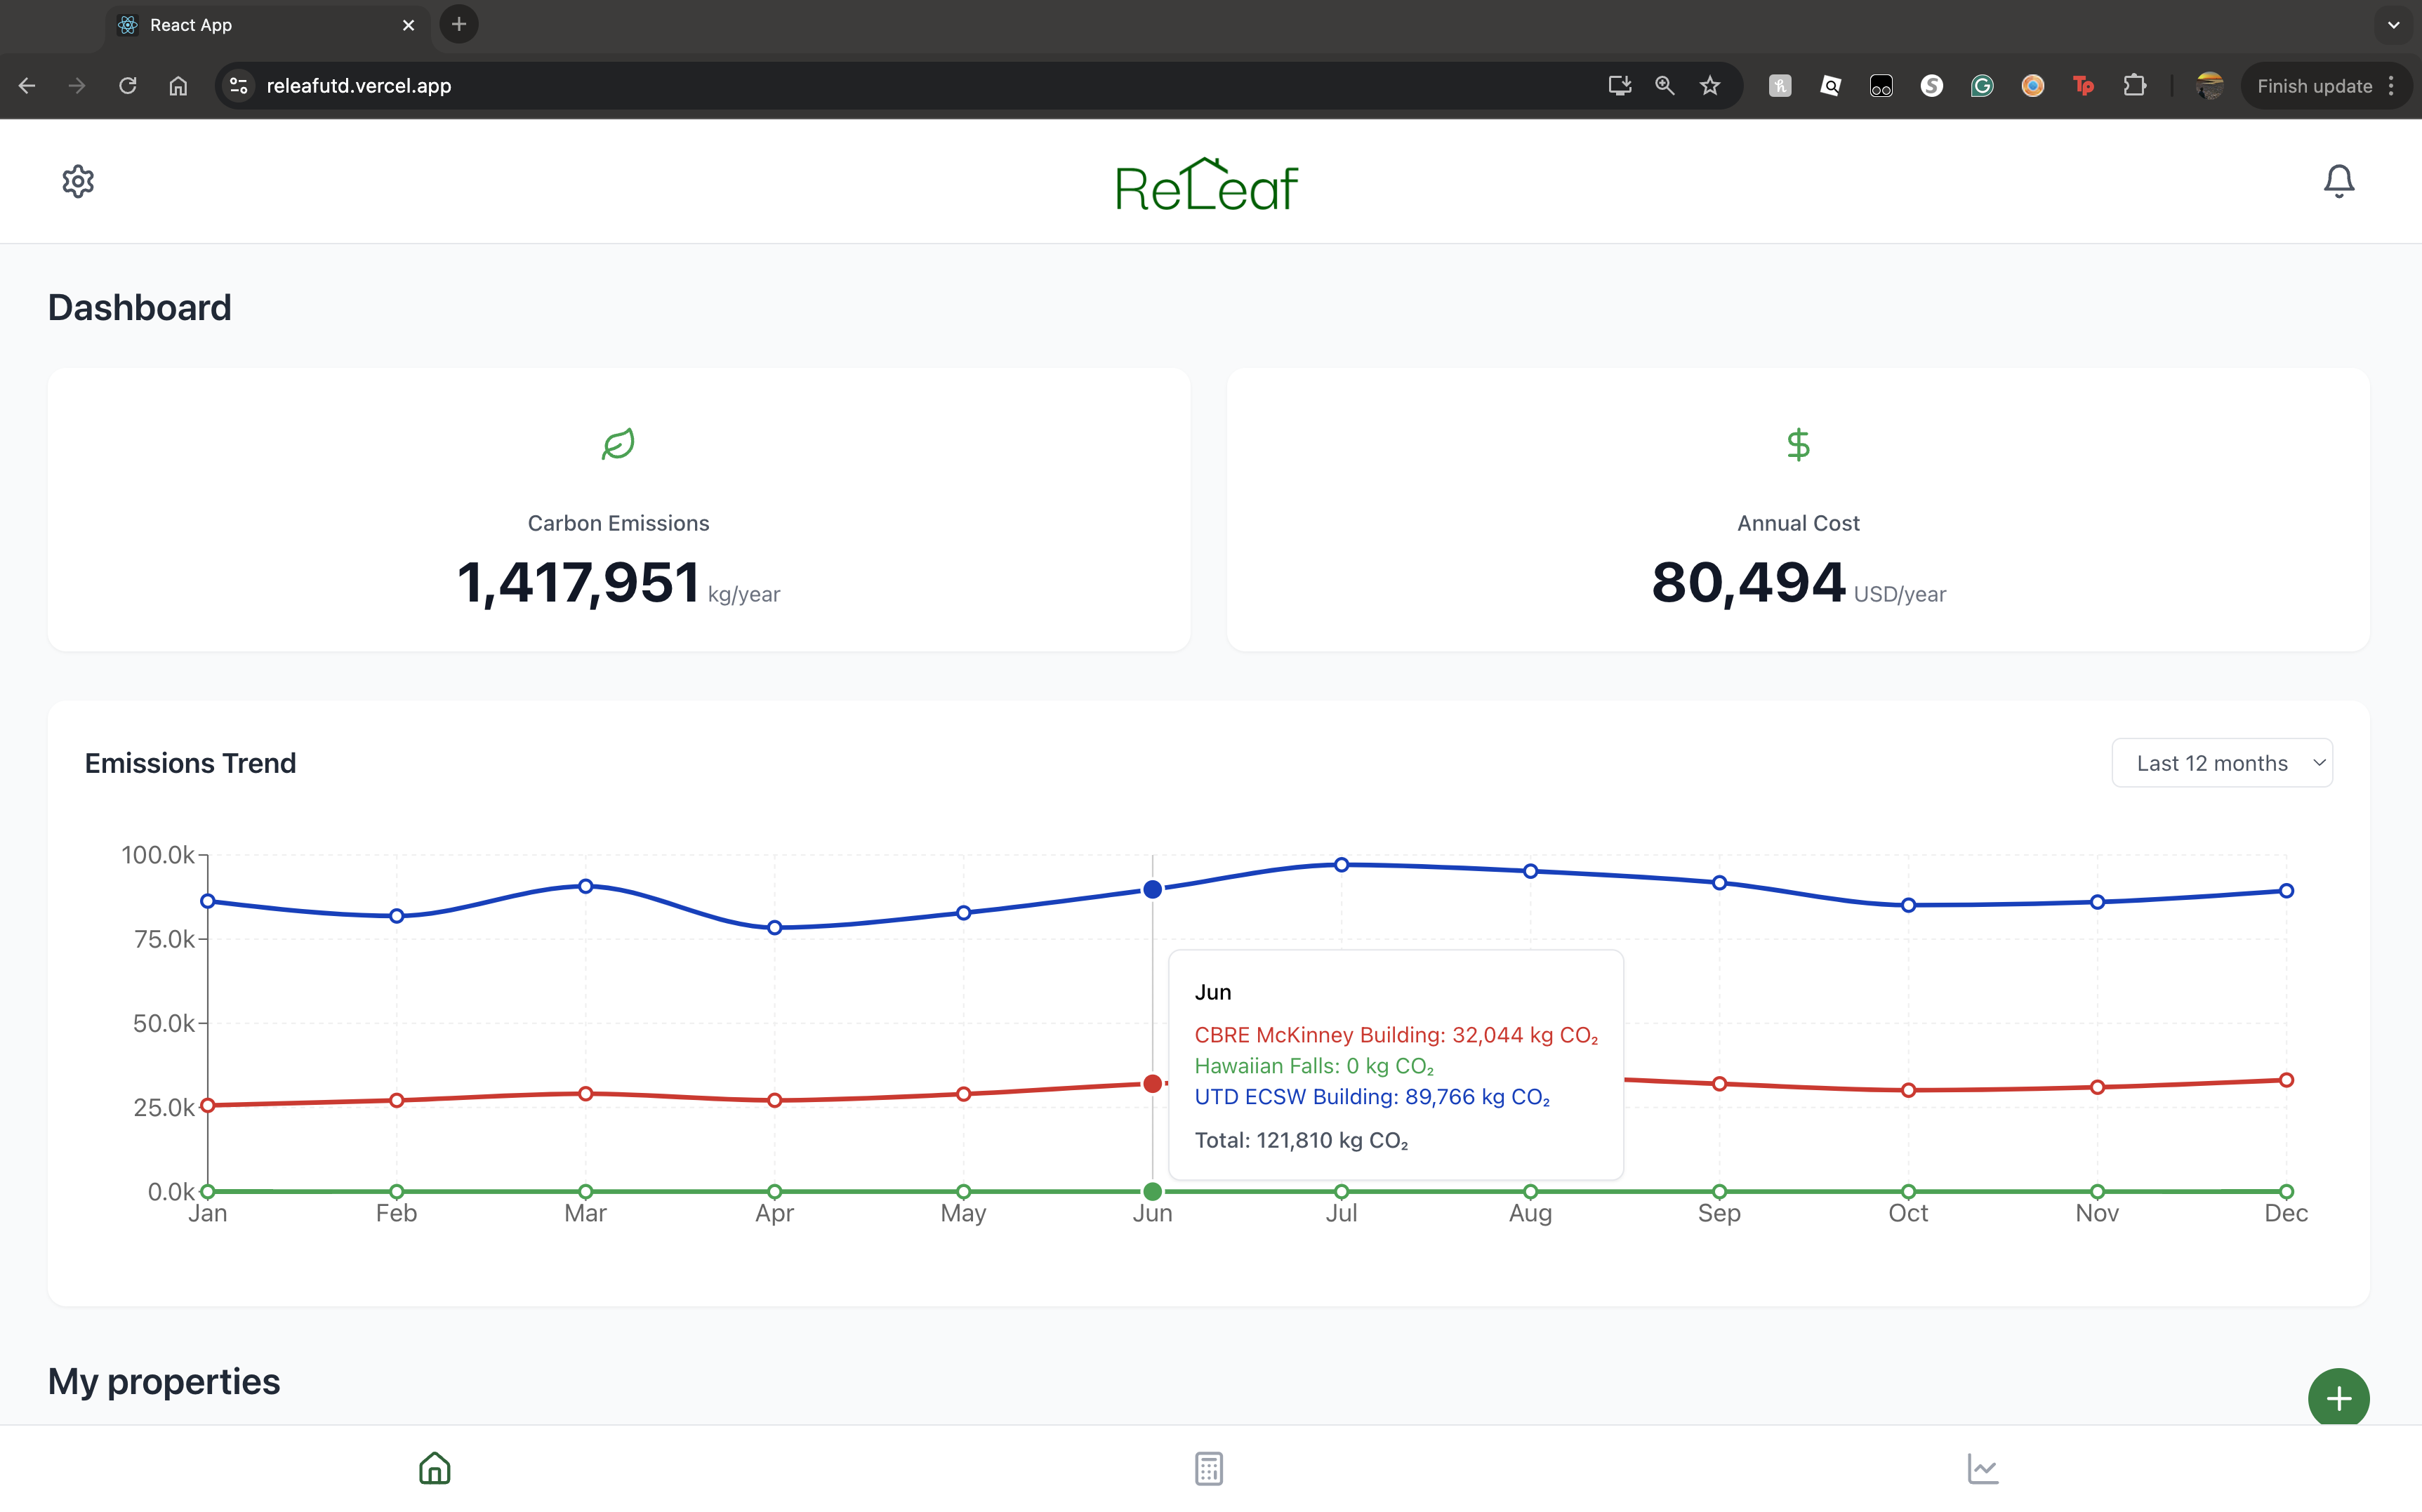
Task: Click the green December data point
Action: (x=2286, y=1191)
